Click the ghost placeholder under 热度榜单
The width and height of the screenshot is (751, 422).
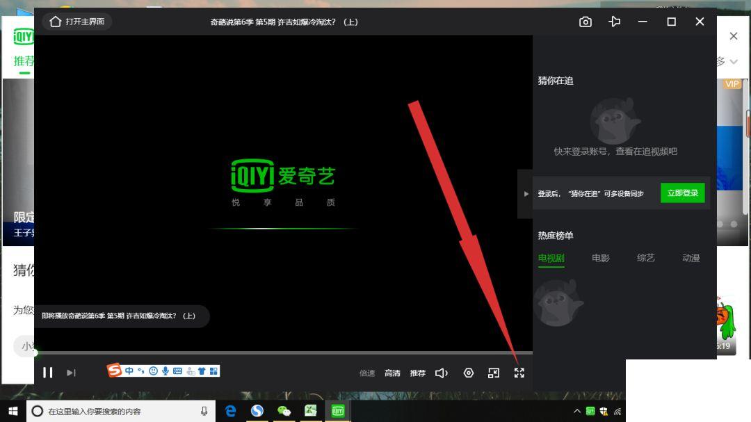558,302
